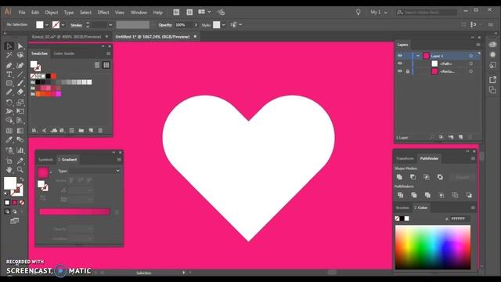Switch Swatches panel to list view
Image resolution: width=501 pixels, height=282 pixels.
pos(97,65)
